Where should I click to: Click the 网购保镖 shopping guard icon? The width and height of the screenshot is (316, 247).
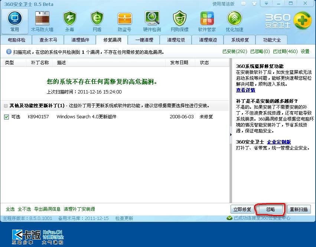(179, 21)
